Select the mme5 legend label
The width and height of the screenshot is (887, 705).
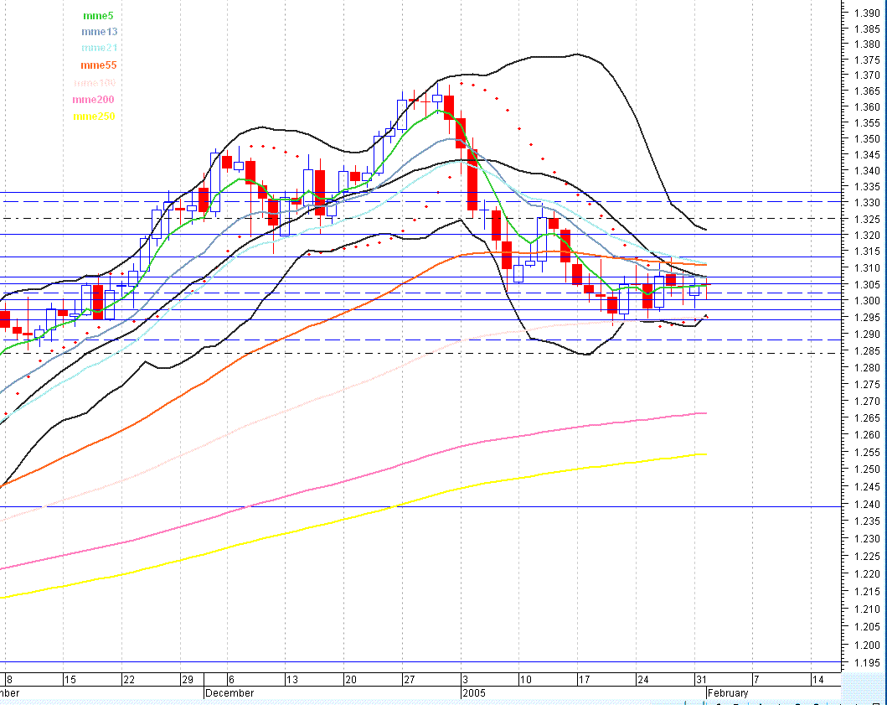pos(98,16)
